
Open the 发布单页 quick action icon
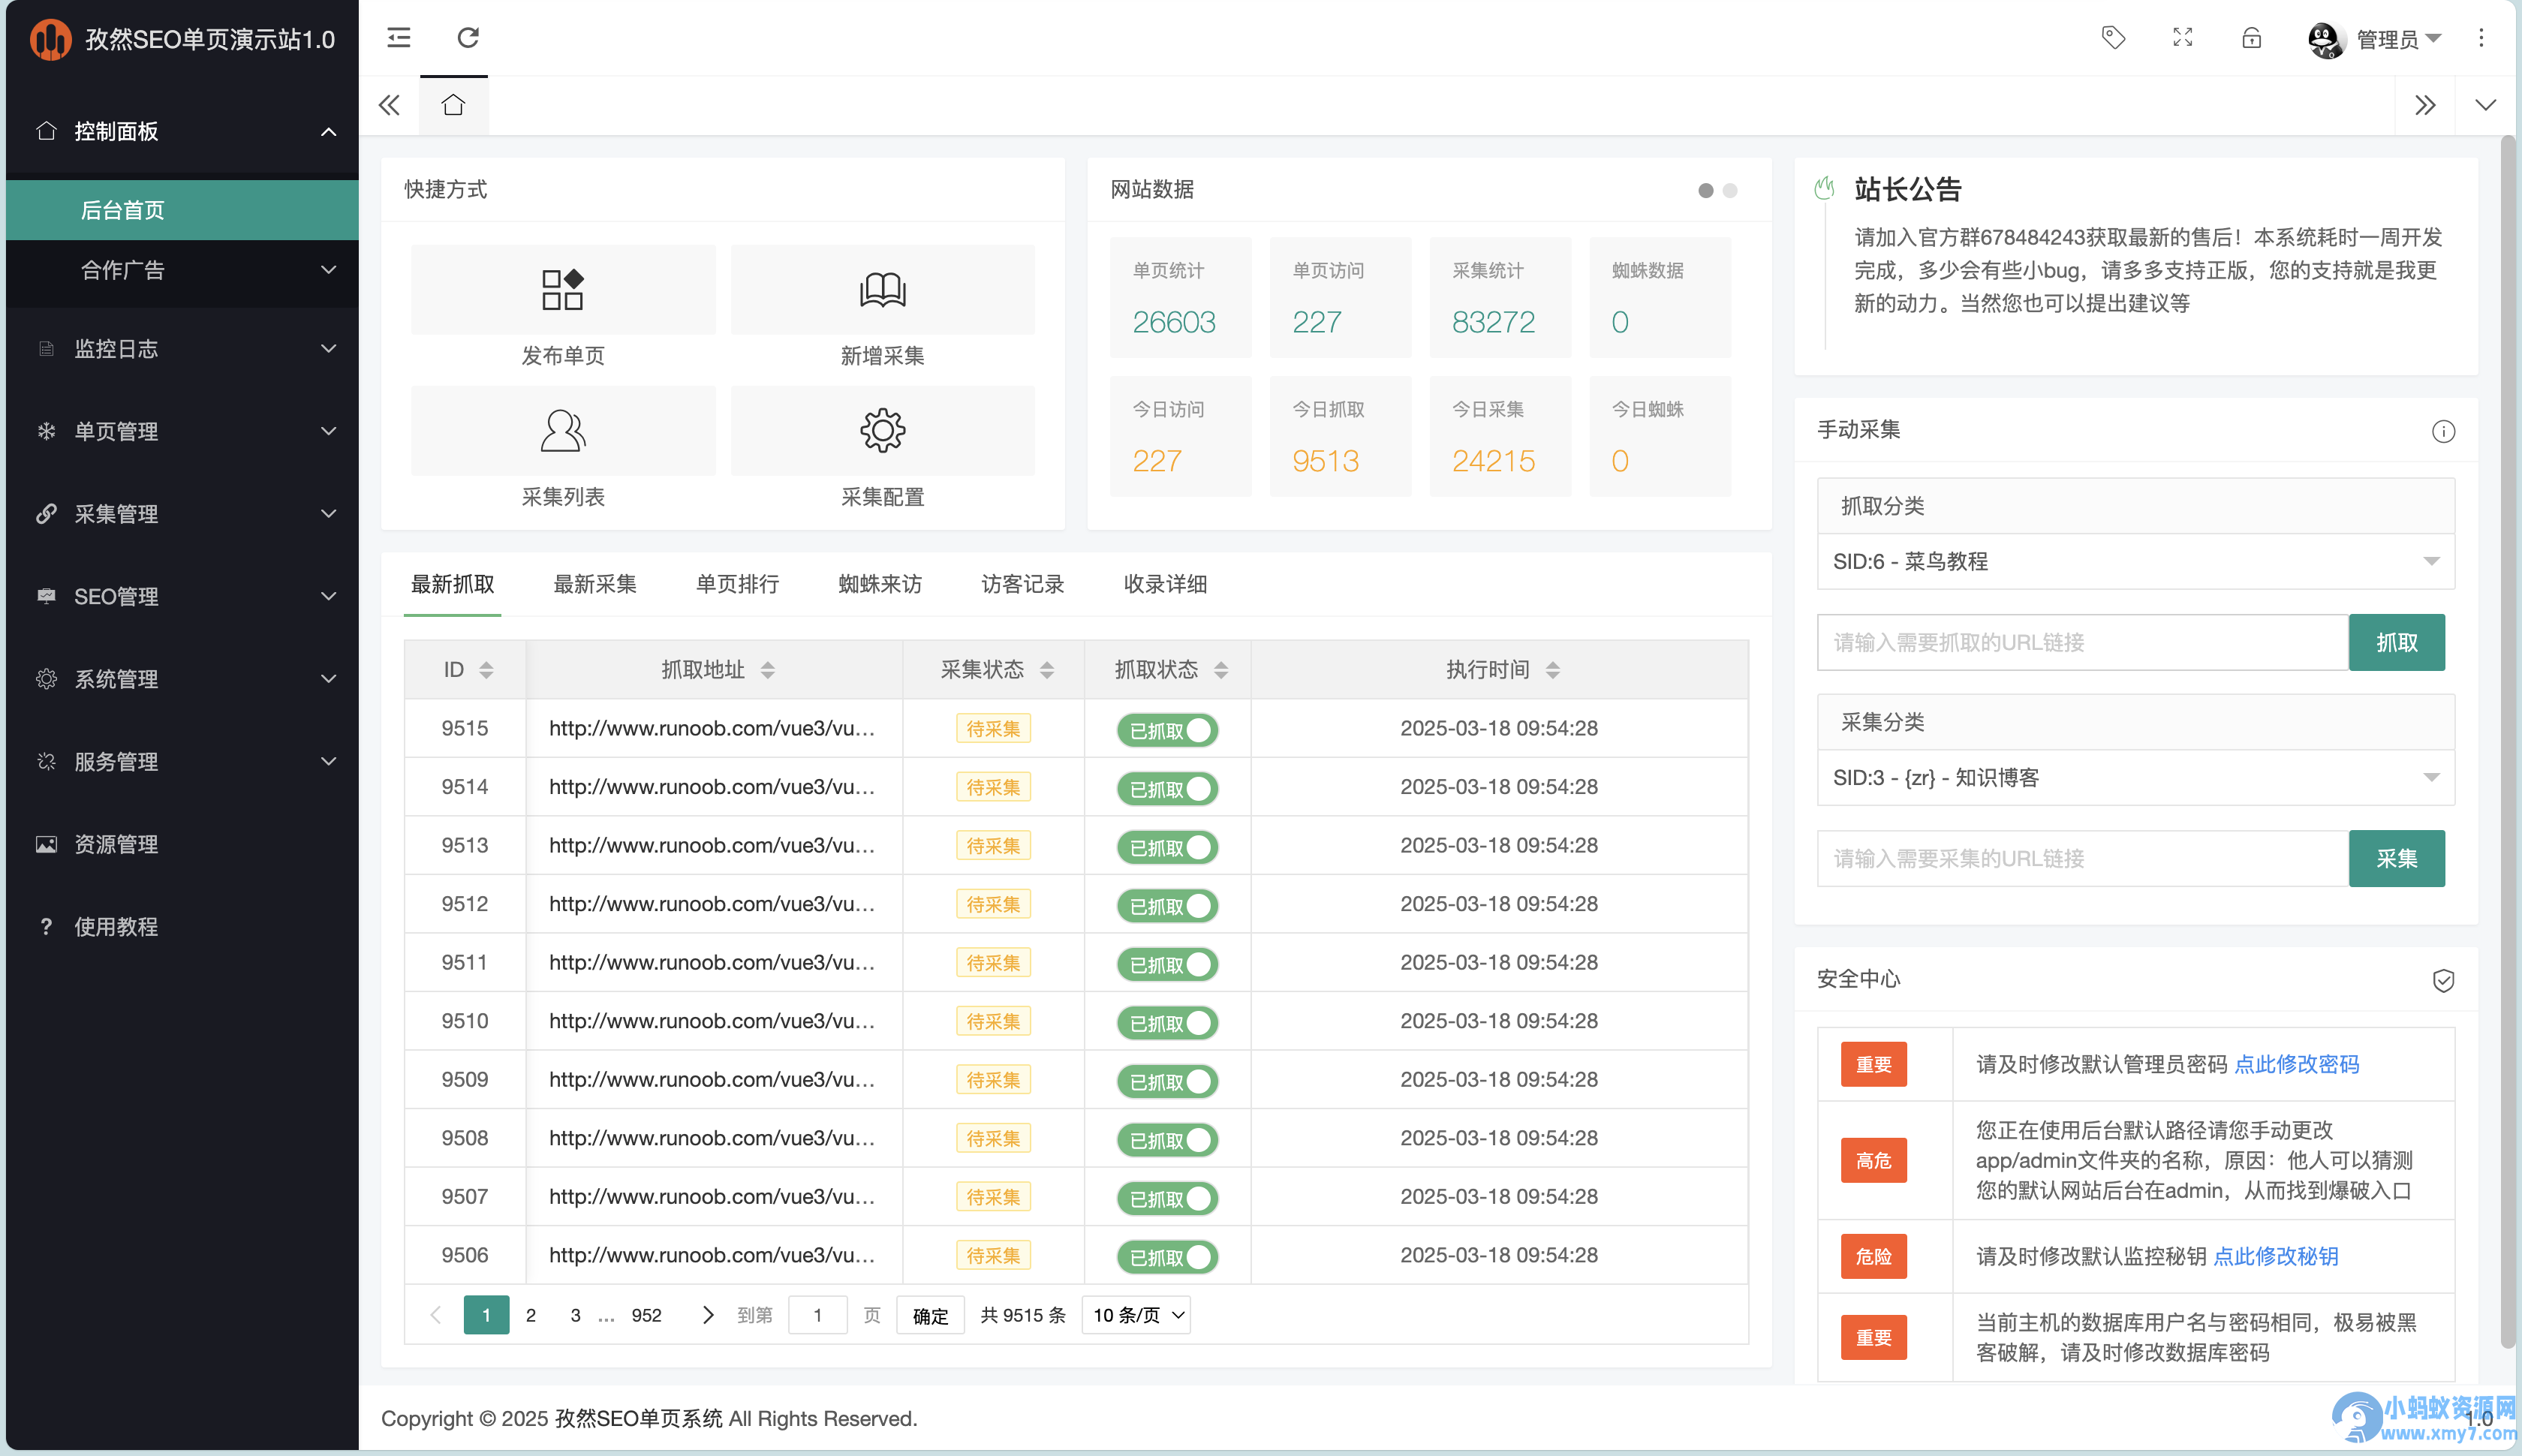click(563, 289)
